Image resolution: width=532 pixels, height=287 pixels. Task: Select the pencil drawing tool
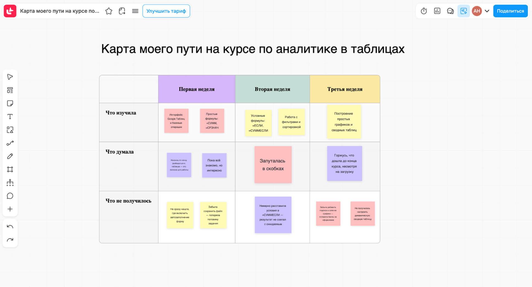10,156
